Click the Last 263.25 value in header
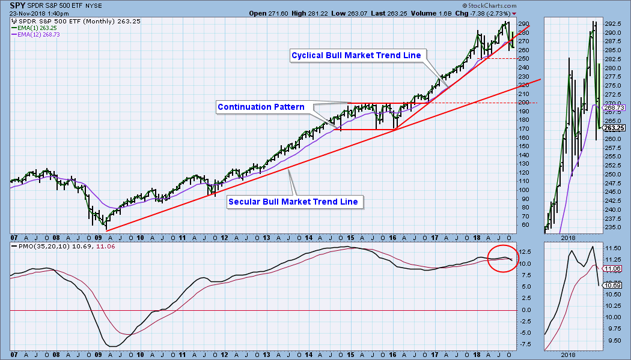Screen dimensions: 631x360 [389, 13]
